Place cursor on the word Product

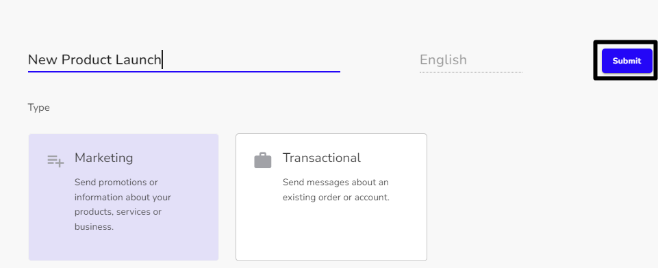tap(86, 60)
